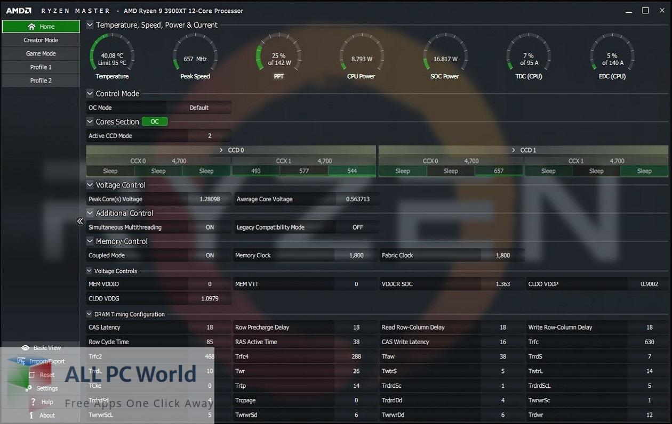Select the core showing 657
The height and width of the screenshot is (424, 672).
pyautogui.click(x=499, y=171)
